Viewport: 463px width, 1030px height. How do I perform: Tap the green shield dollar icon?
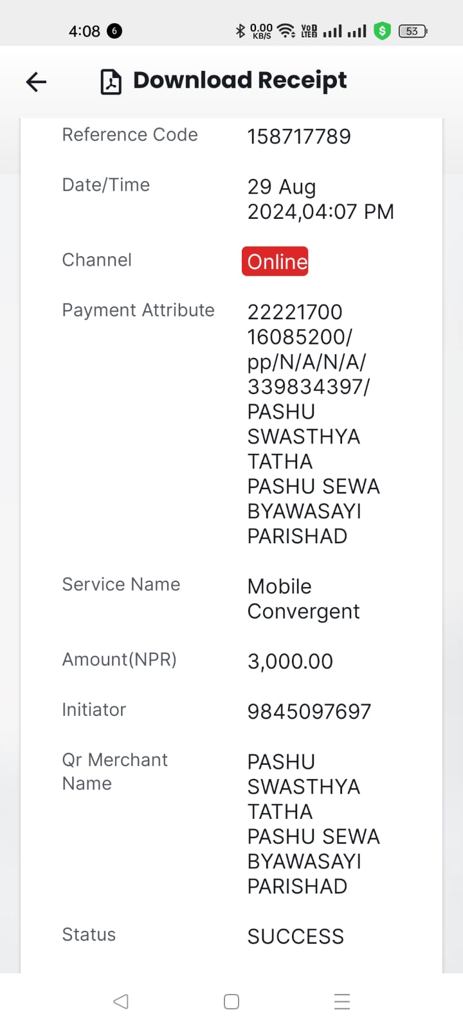pos(383,30)
